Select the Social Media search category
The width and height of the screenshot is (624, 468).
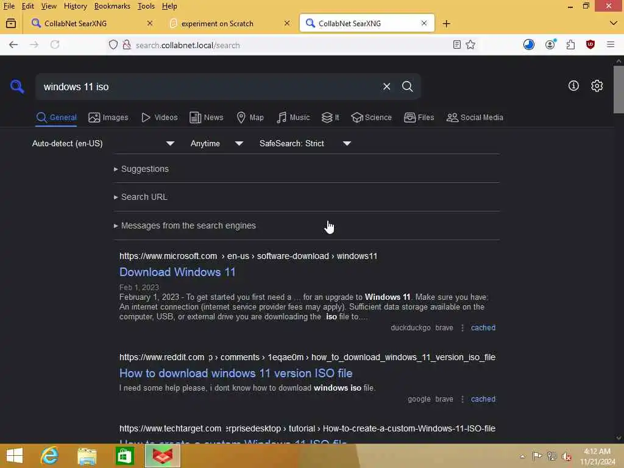[474, 118]
